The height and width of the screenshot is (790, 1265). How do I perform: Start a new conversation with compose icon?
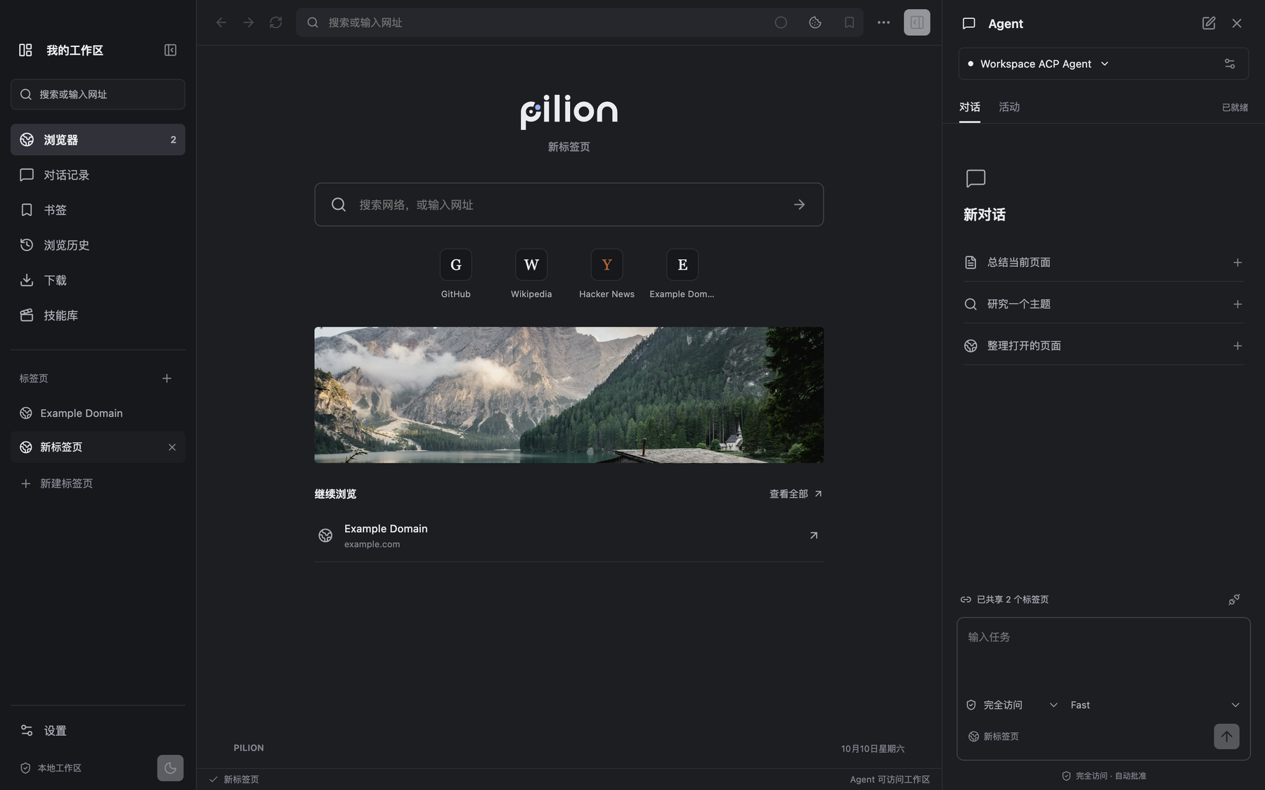[1209, 23]
